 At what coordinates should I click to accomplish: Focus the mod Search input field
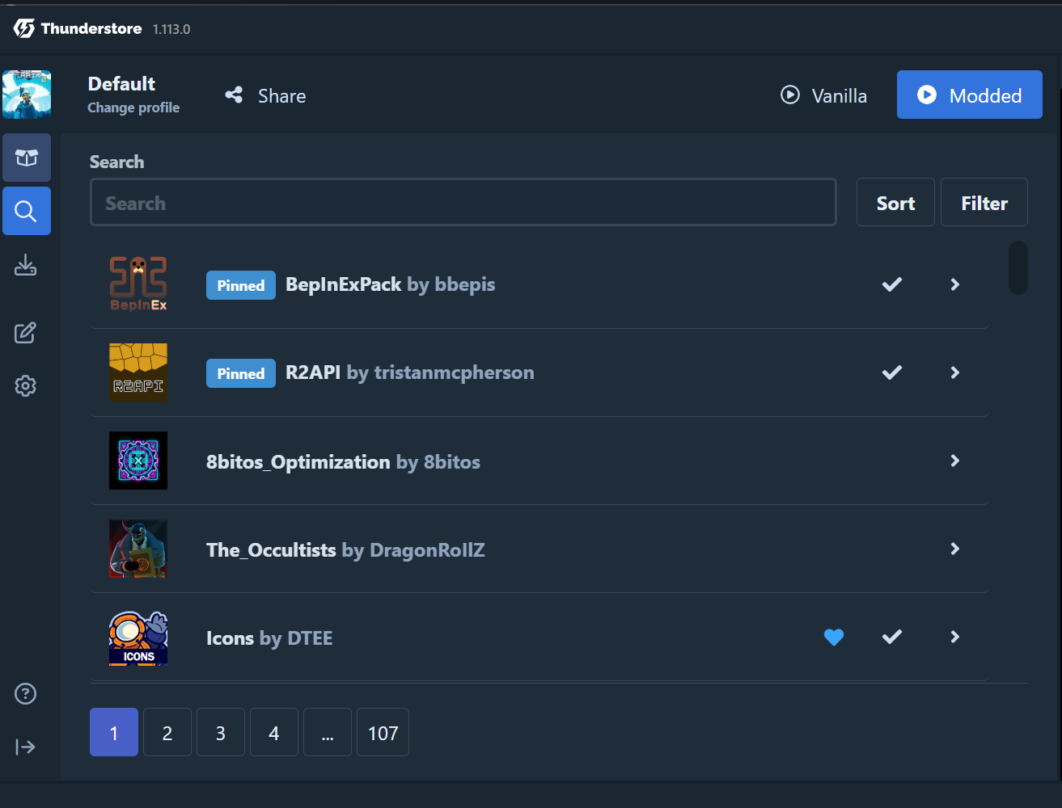point(463,202)
